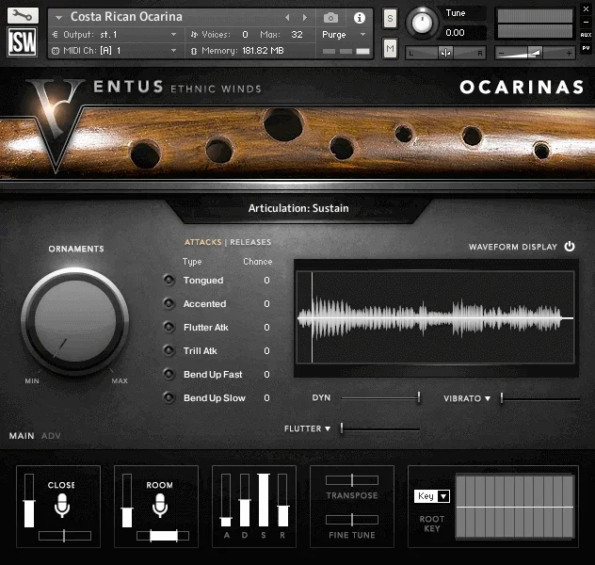
Task: Toggle the PV button
Action: [586, 48]
